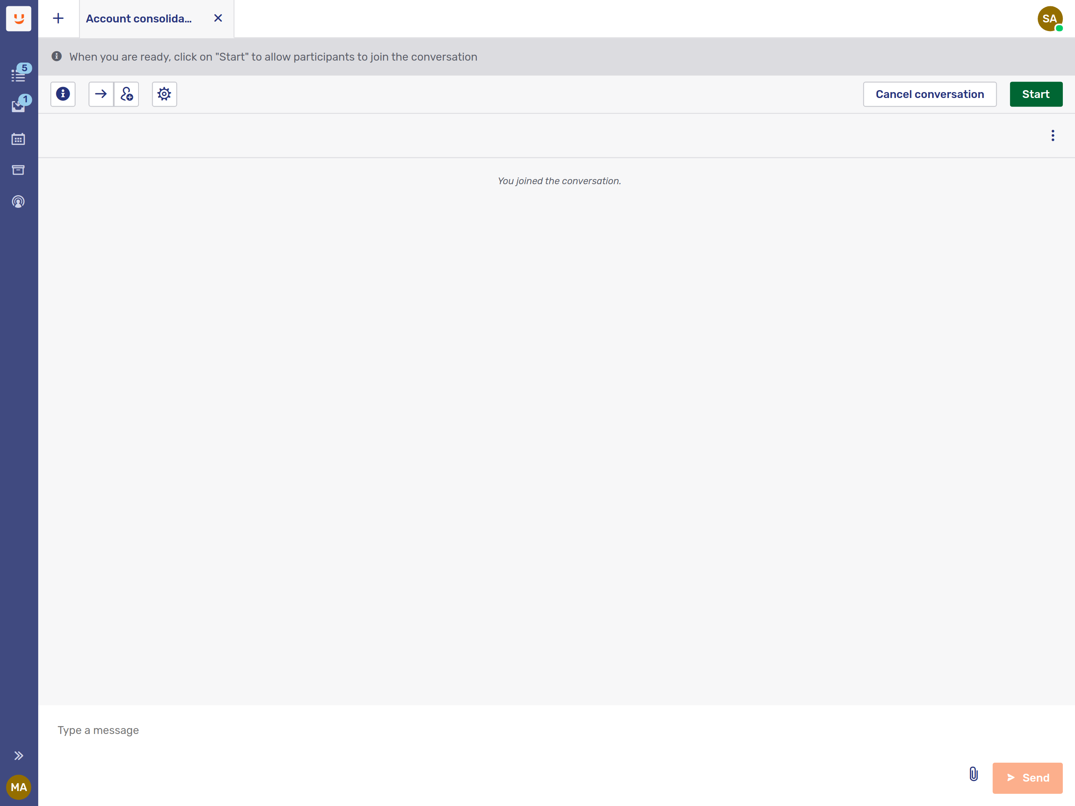Open conversation settings with the gear icon
The height and width of the screenshot is (806, 1075).
[x=164, y=94]
